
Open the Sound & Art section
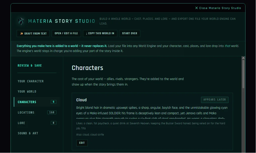pos(28,133)
